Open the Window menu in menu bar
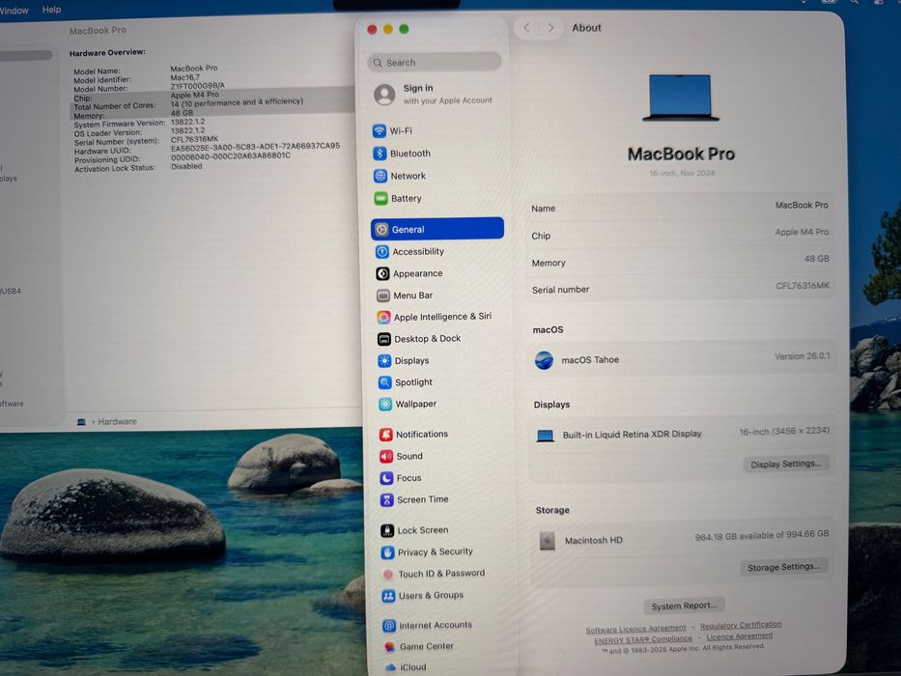The image size is (901, 676). 14,11
